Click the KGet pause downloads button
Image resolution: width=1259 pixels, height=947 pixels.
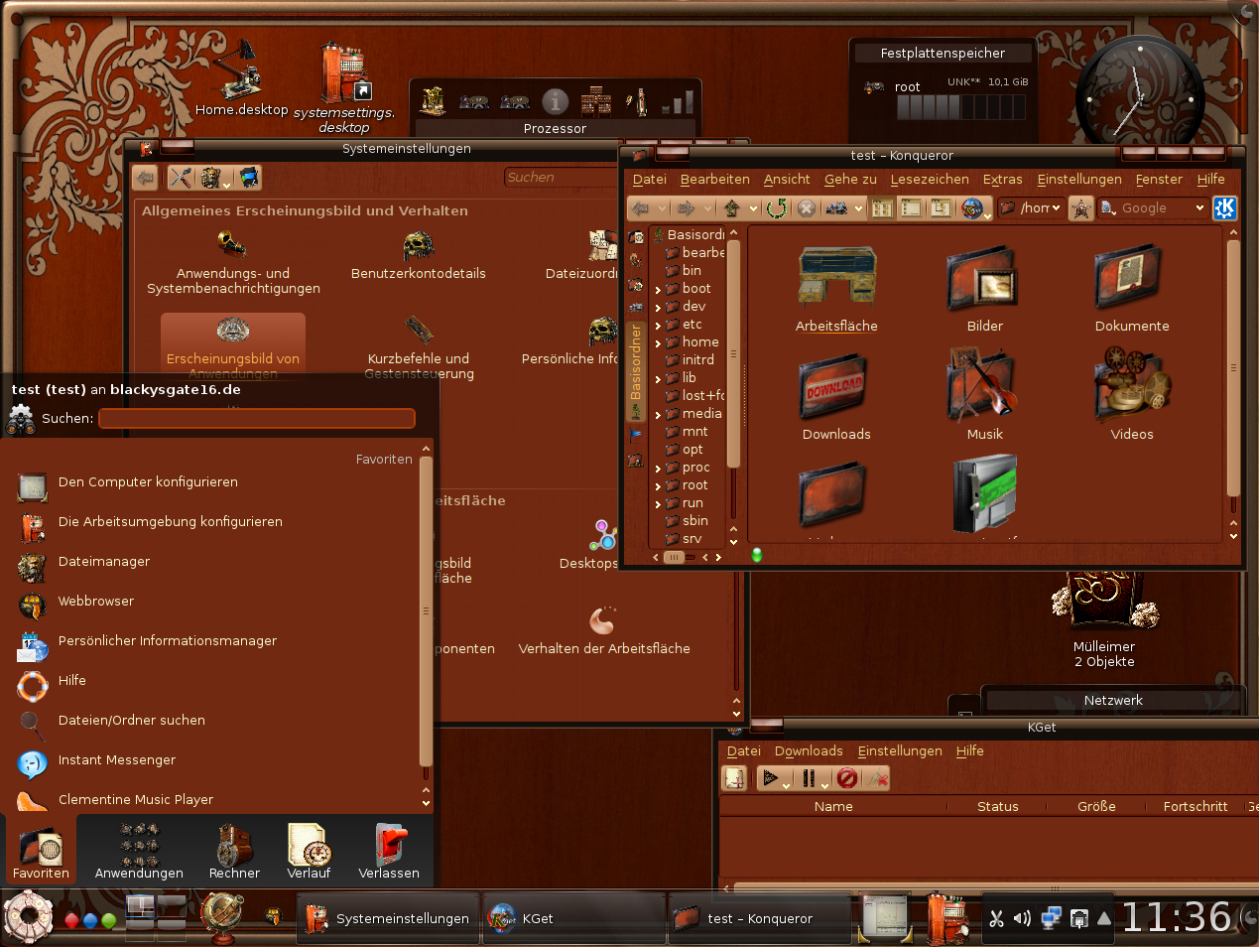809,778
